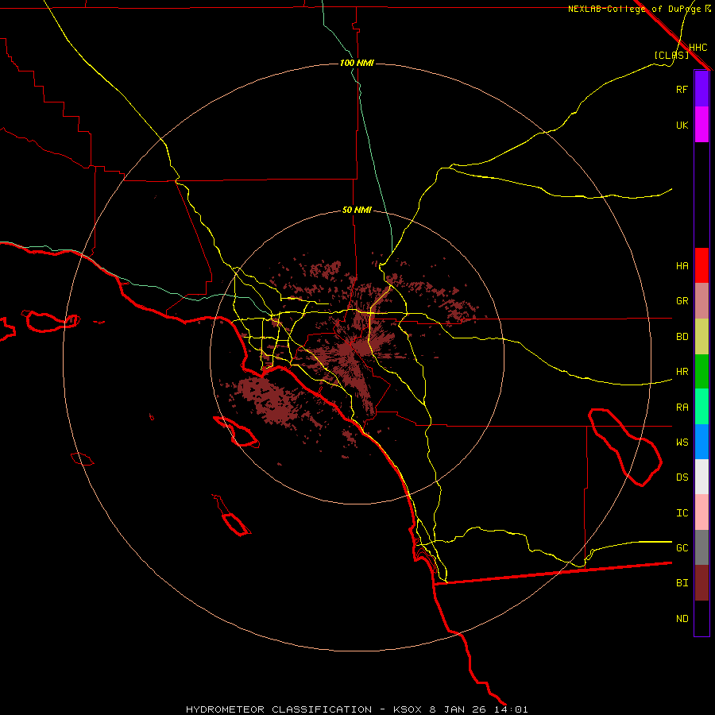The height and width of the screenshot is (715, 715).
Task: Click the 'BI' legend label
Action: 682,583
